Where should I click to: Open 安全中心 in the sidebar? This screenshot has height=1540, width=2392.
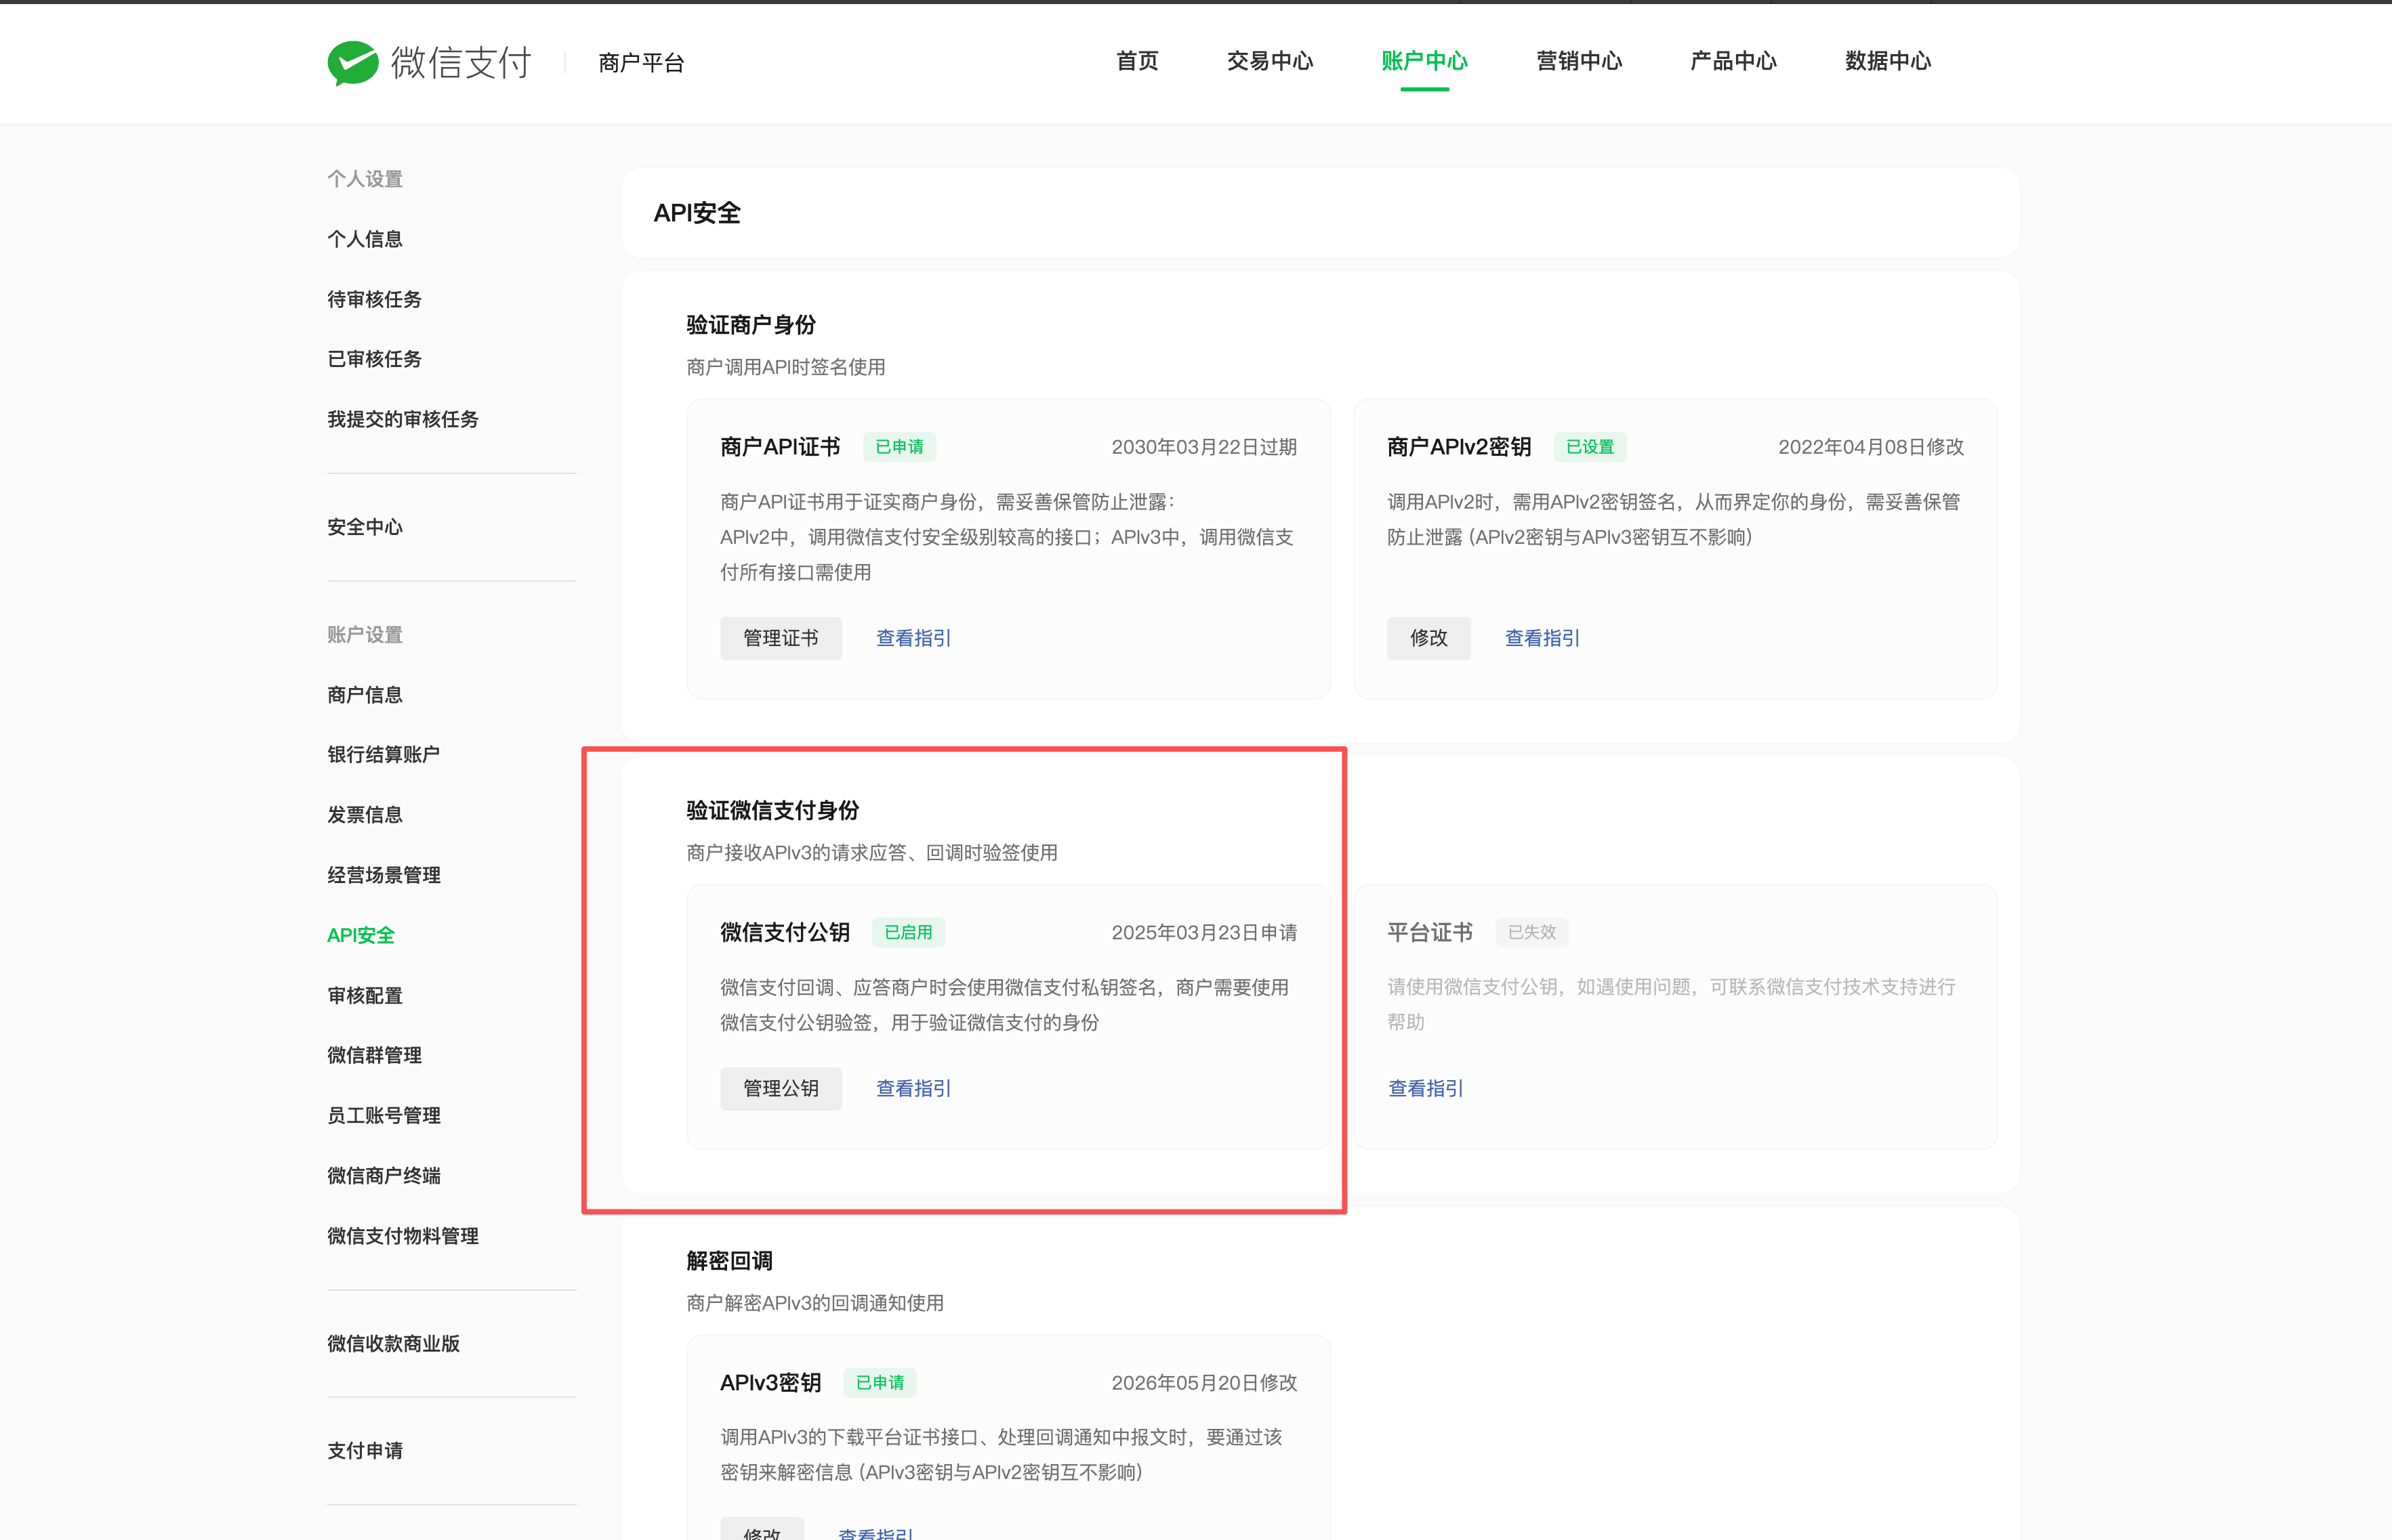(365, 527)
